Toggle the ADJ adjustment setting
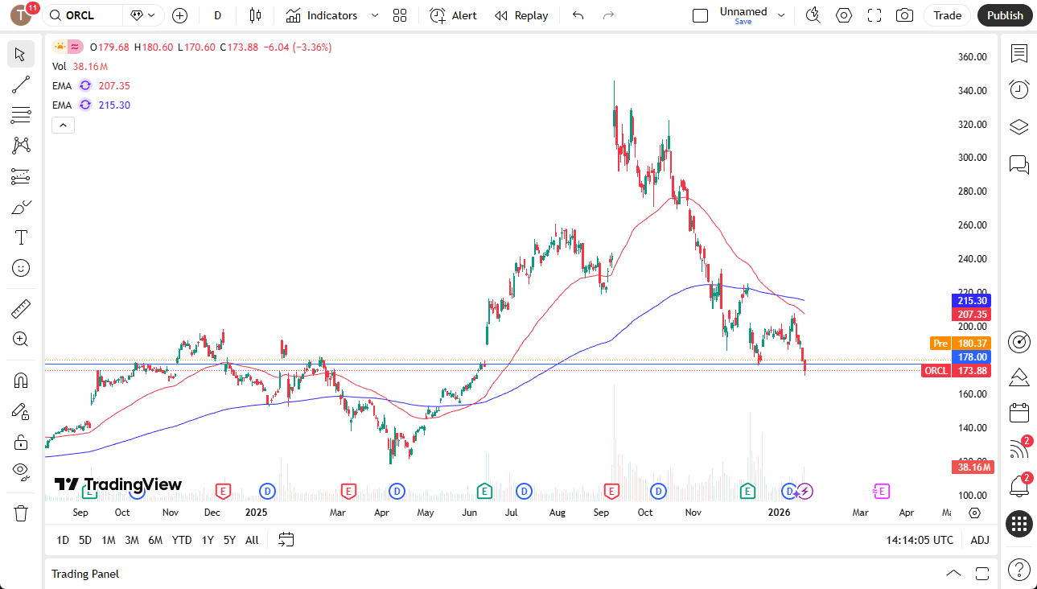 pos(980,540)
